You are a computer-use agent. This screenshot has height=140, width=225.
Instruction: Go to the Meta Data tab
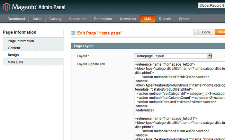[15, 62]
